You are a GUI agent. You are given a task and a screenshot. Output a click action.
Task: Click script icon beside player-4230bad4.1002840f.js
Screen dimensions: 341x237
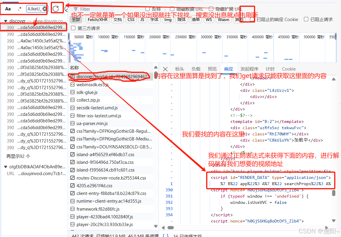[72, 217]
